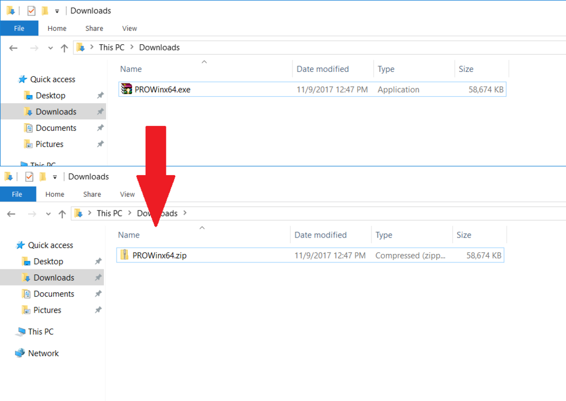This screenshot has height=401, width=566.
Task: Customize Quick Access Toolbar dropdown, upper window
Action: pos(57,11)
